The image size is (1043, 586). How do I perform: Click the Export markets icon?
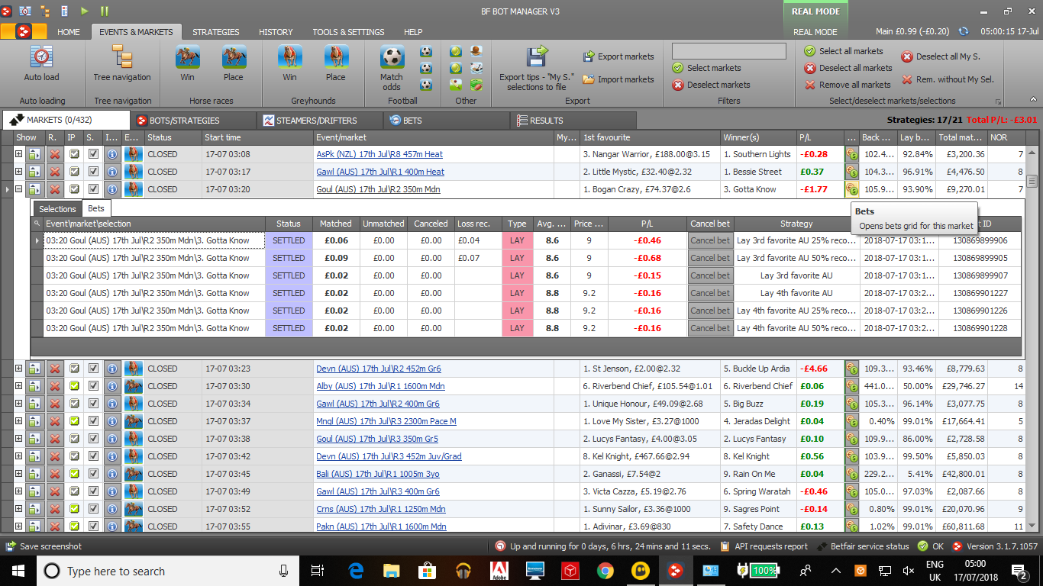coord(589,56)
